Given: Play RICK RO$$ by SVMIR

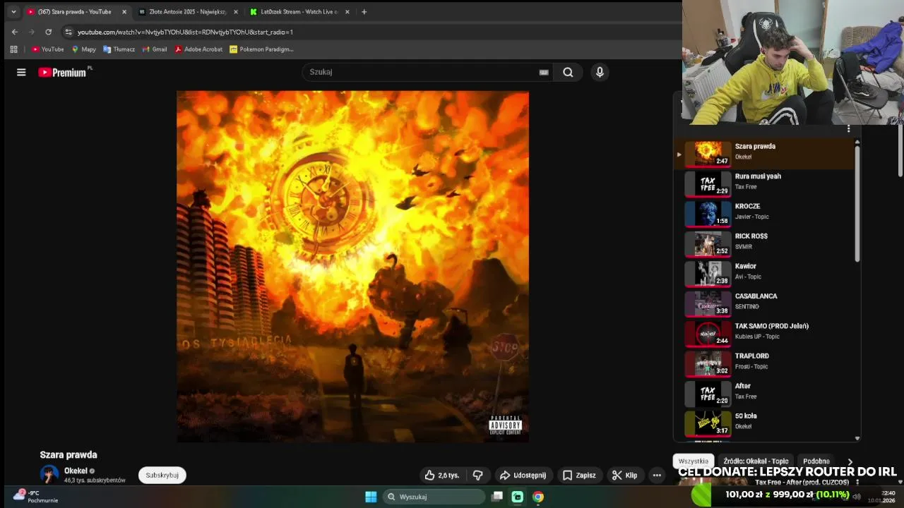Looking at the screenshot, I should 766,243.
